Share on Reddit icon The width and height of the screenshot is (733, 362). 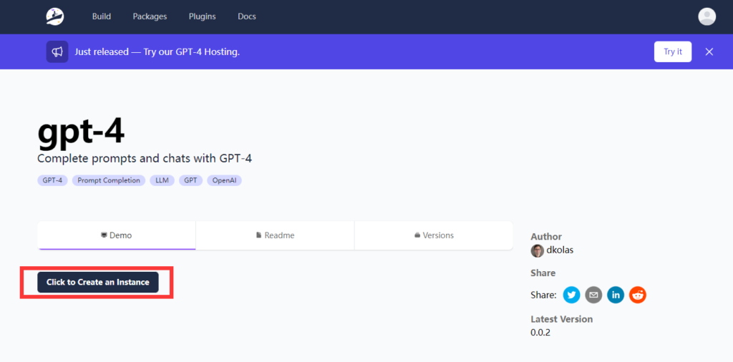click(x=638, y=295)
